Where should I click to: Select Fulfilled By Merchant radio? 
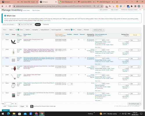tap(83, 30)
